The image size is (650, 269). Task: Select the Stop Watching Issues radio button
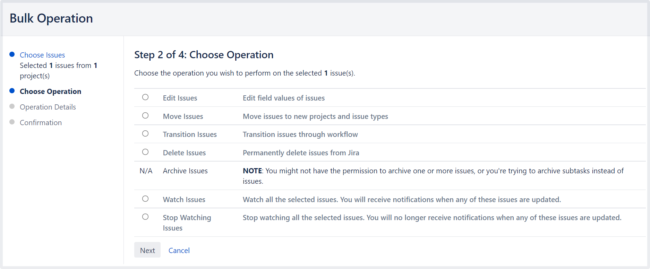(x=145, y=217)
